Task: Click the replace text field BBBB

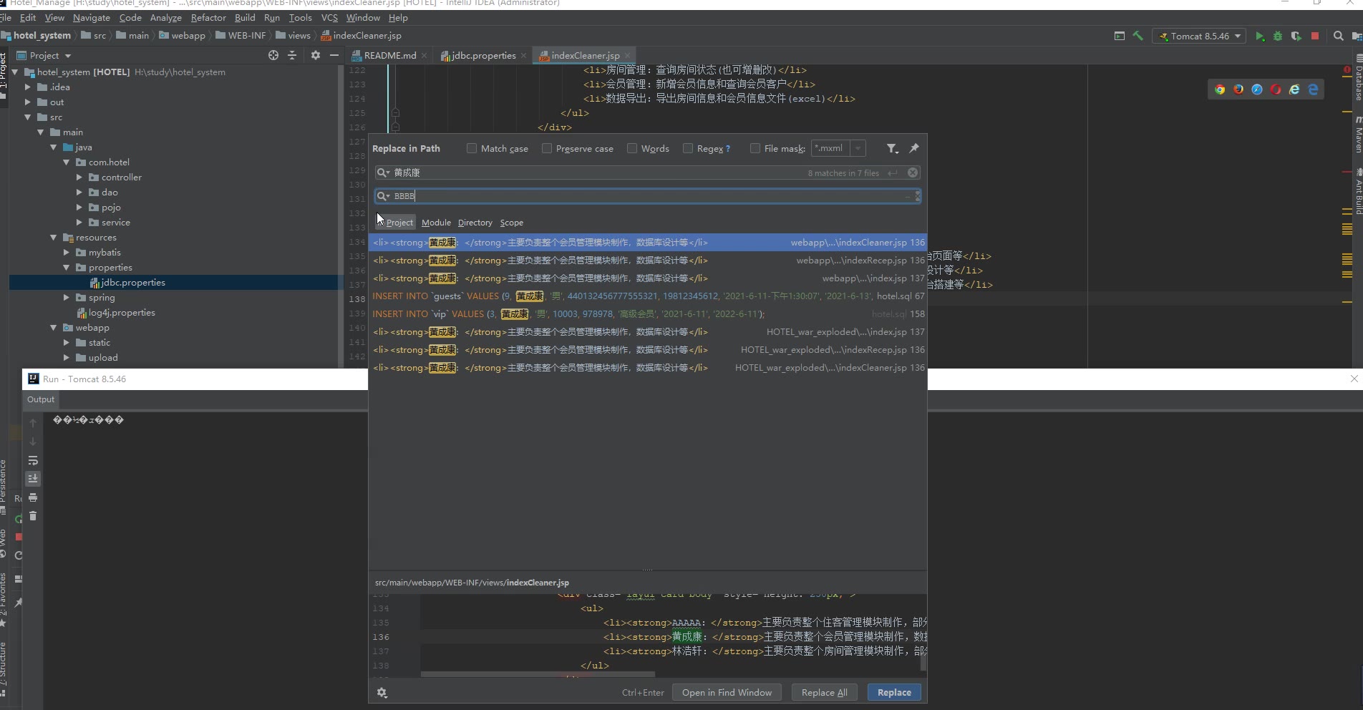Action: (648, 196)
